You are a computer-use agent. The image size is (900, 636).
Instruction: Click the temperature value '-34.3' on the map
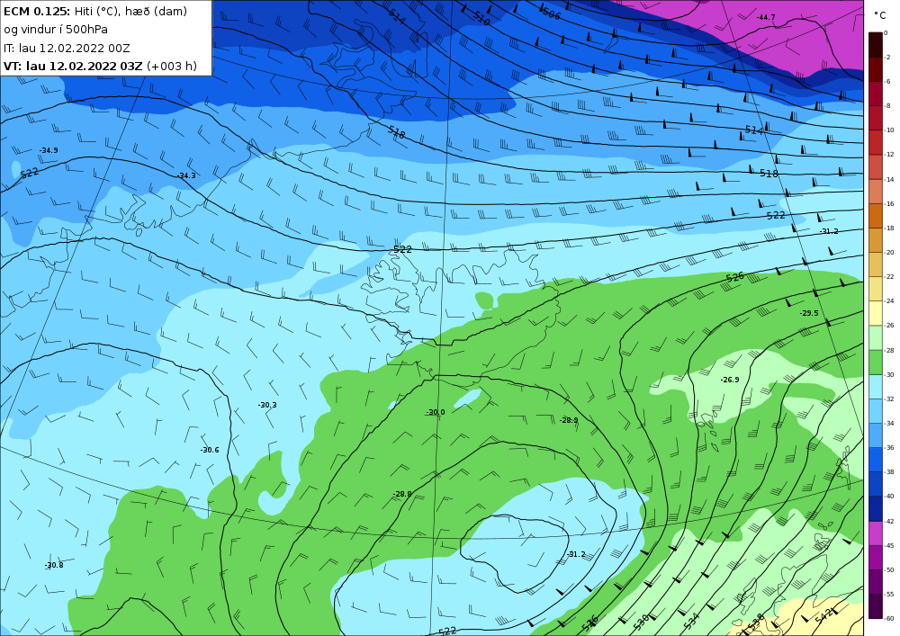186,175
